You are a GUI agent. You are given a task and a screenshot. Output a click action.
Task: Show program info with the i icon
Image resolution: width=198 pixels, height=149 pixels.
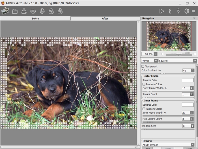coord(170,11)
